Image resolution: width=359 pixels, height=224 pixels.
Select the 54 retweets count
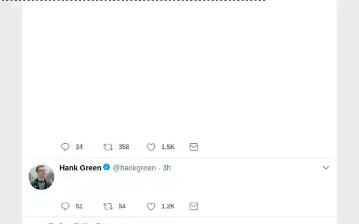click(x=122, y=206)
